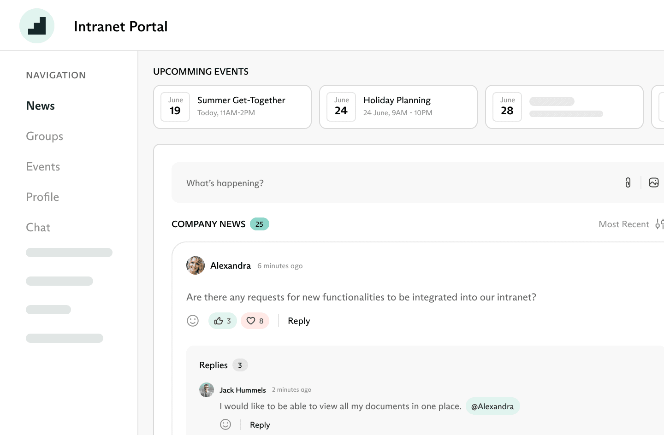Select Chat from navigation menu

(x=38, y=228)
